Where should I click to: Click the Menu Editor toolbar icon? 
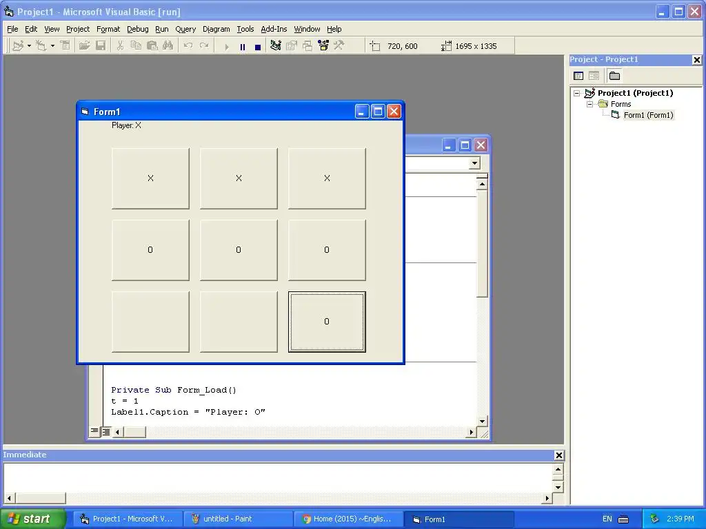[65, 46]
